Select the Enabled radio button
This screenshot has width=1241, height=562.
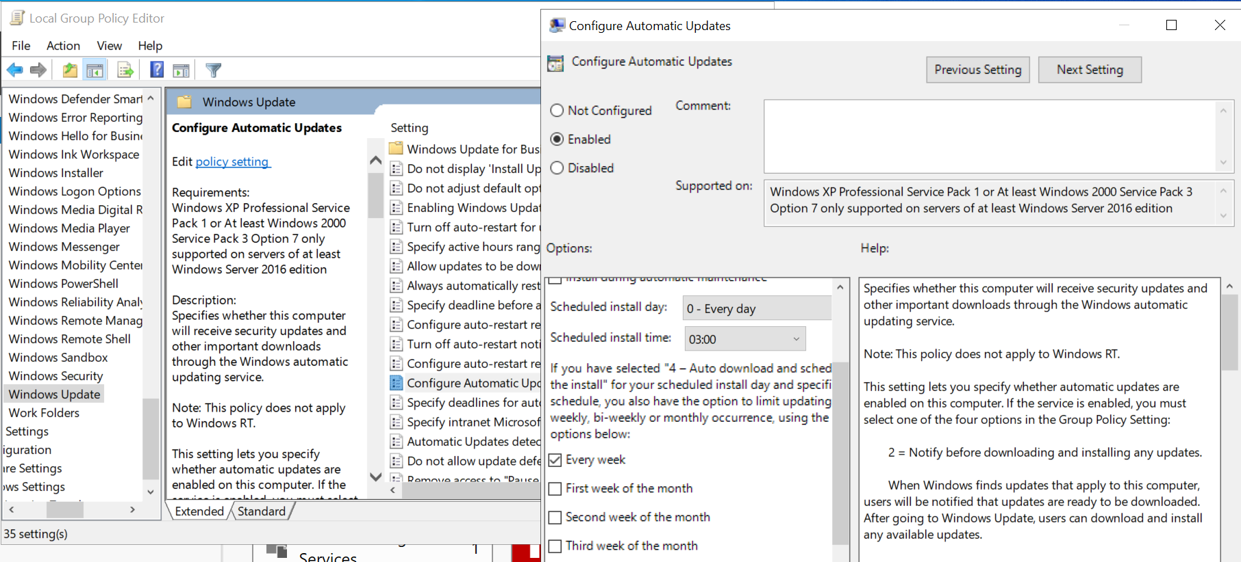coord(557,139)
